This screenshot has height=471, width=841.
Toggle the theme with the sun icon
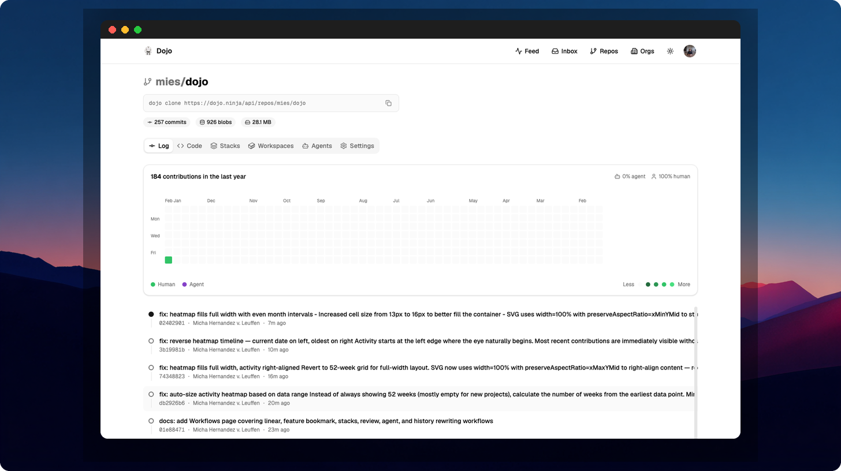point(670,51)
